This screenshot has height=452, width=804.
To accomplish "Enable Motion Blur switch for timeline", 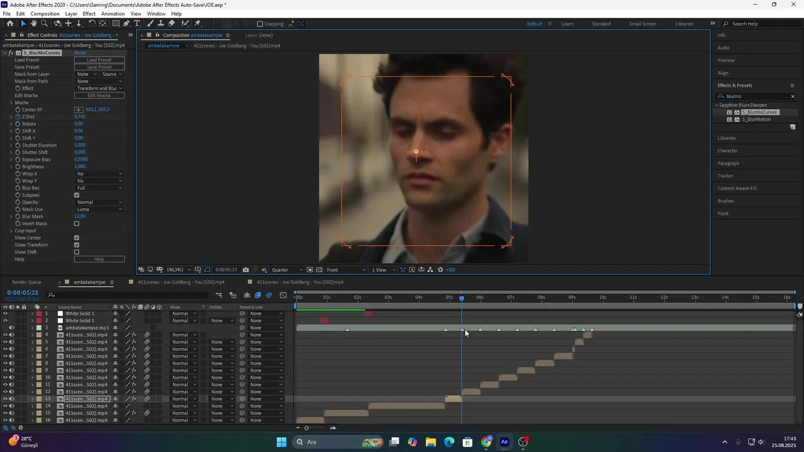I will point(269,295).
